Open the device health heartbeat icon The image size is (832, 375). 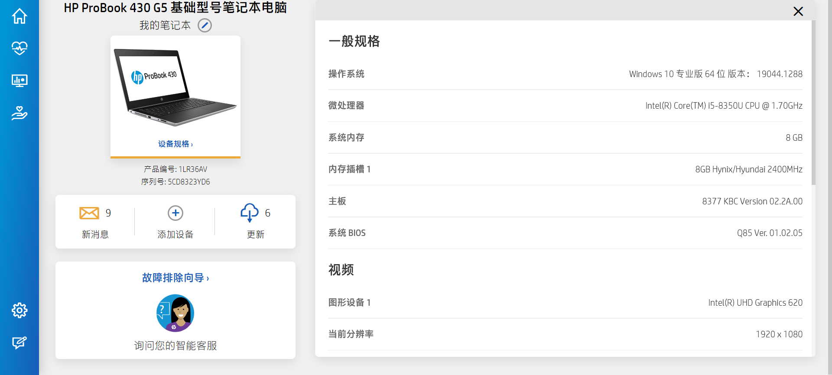pyautogui.click(x=19, y=48)
